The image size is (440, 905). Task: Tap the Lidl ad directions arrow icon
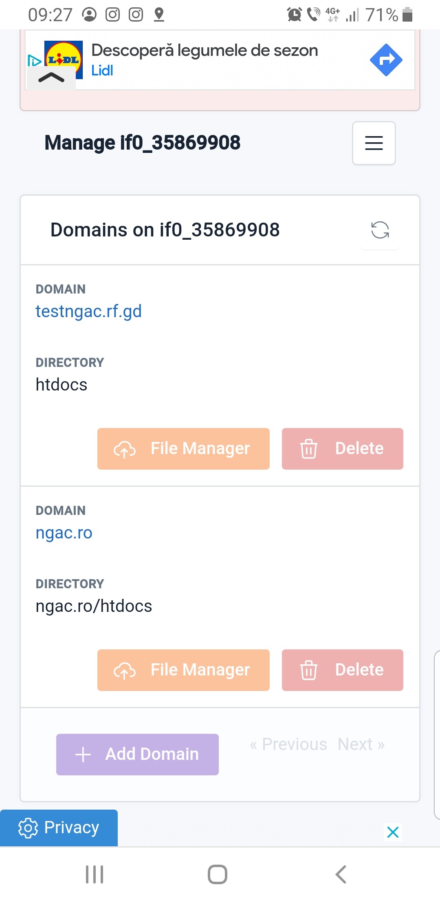pos(386,60)
